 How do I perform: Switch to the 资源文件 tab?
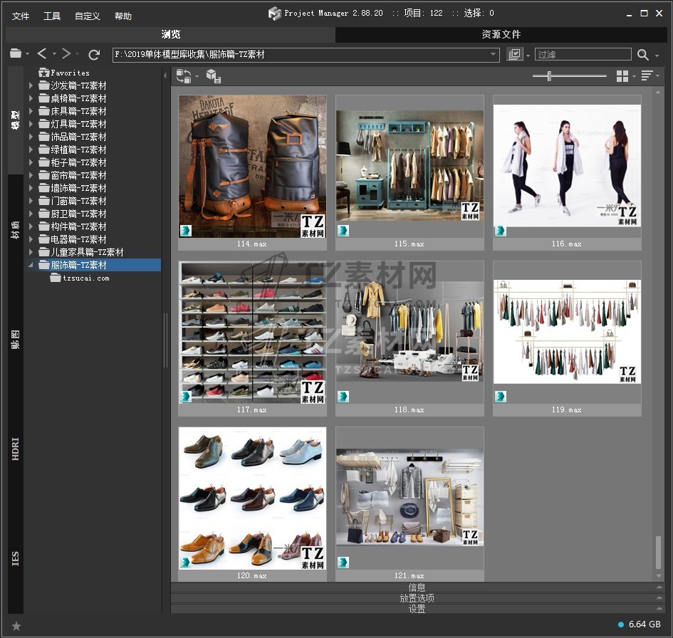[501, 34]
